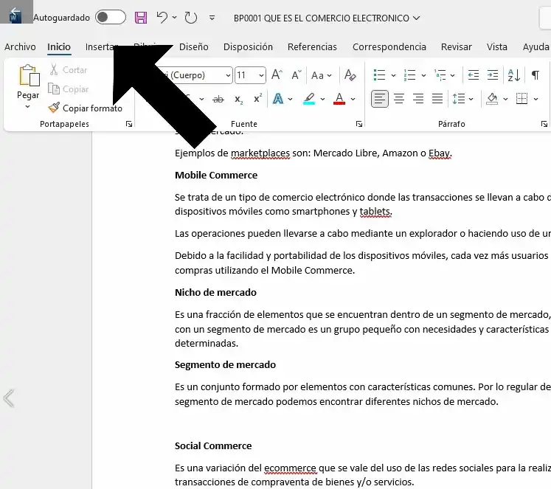
Task: Sort text with A-Z icon
Action: (x=514, y=74)
